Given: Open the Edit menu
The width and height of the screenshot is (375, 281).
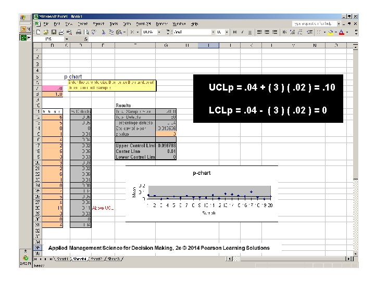Looking at the screenshot, I should (57, 23).
